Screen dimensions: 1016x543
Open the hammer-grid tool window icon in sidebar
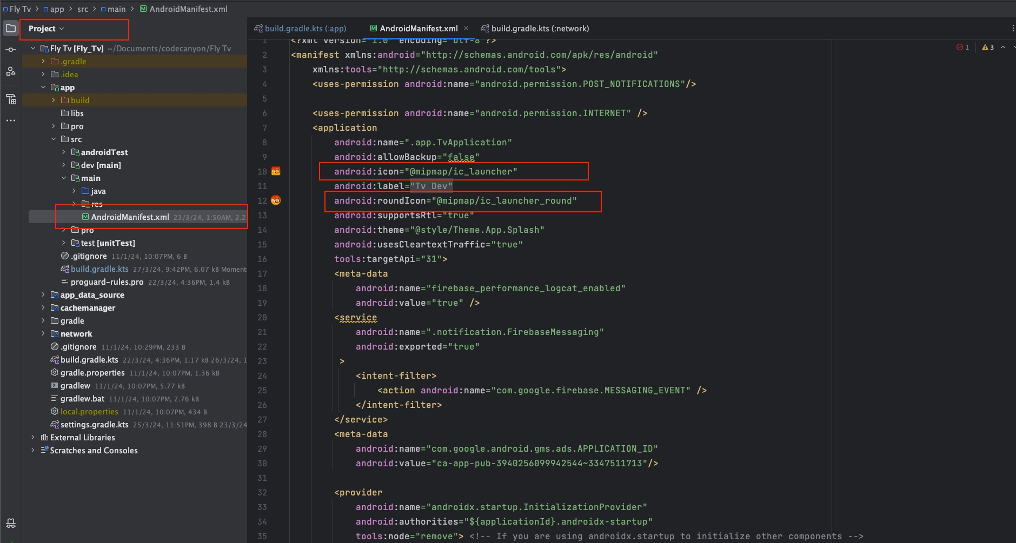(11, 99)
